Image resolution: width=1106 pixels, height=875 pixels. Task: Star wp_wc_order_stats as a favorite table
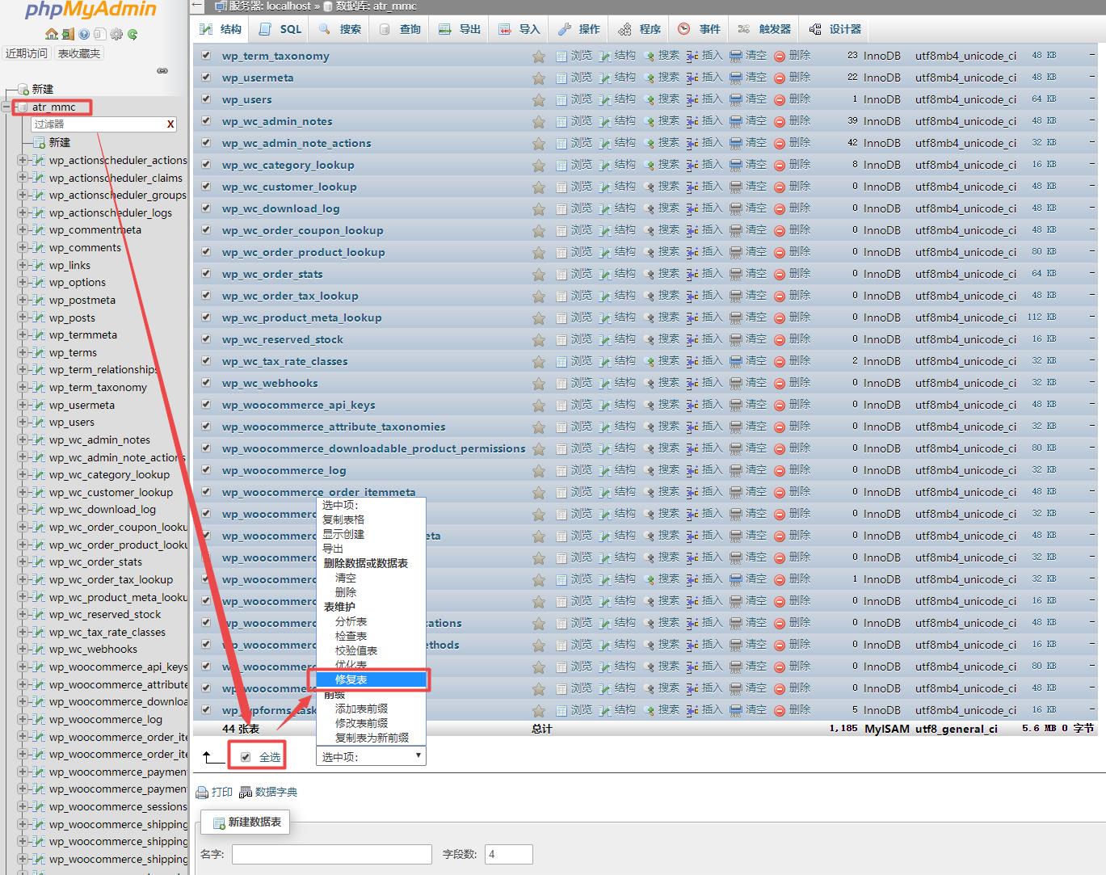[538, 275]
